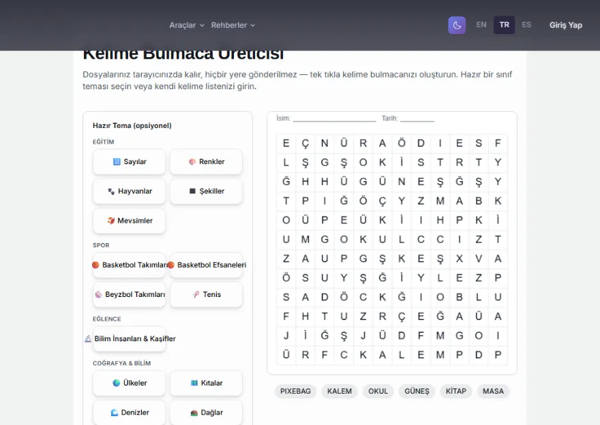Viewport: 600px width, 425px height.
Task: Select the Beyzbol Takımları theme
Action: coord(130,294)
